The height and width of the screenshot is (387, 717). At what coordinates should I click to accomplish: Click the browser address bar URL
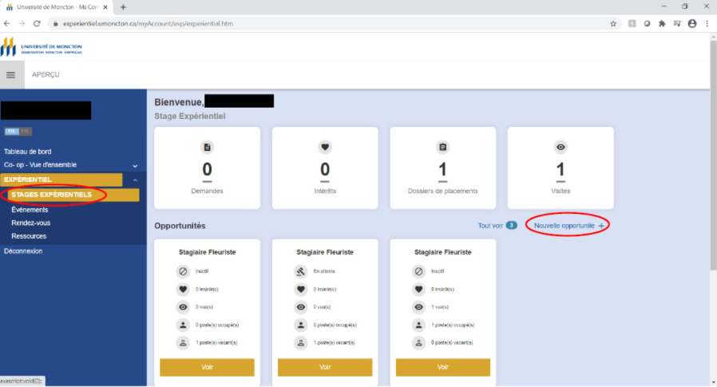pos(149,23)
